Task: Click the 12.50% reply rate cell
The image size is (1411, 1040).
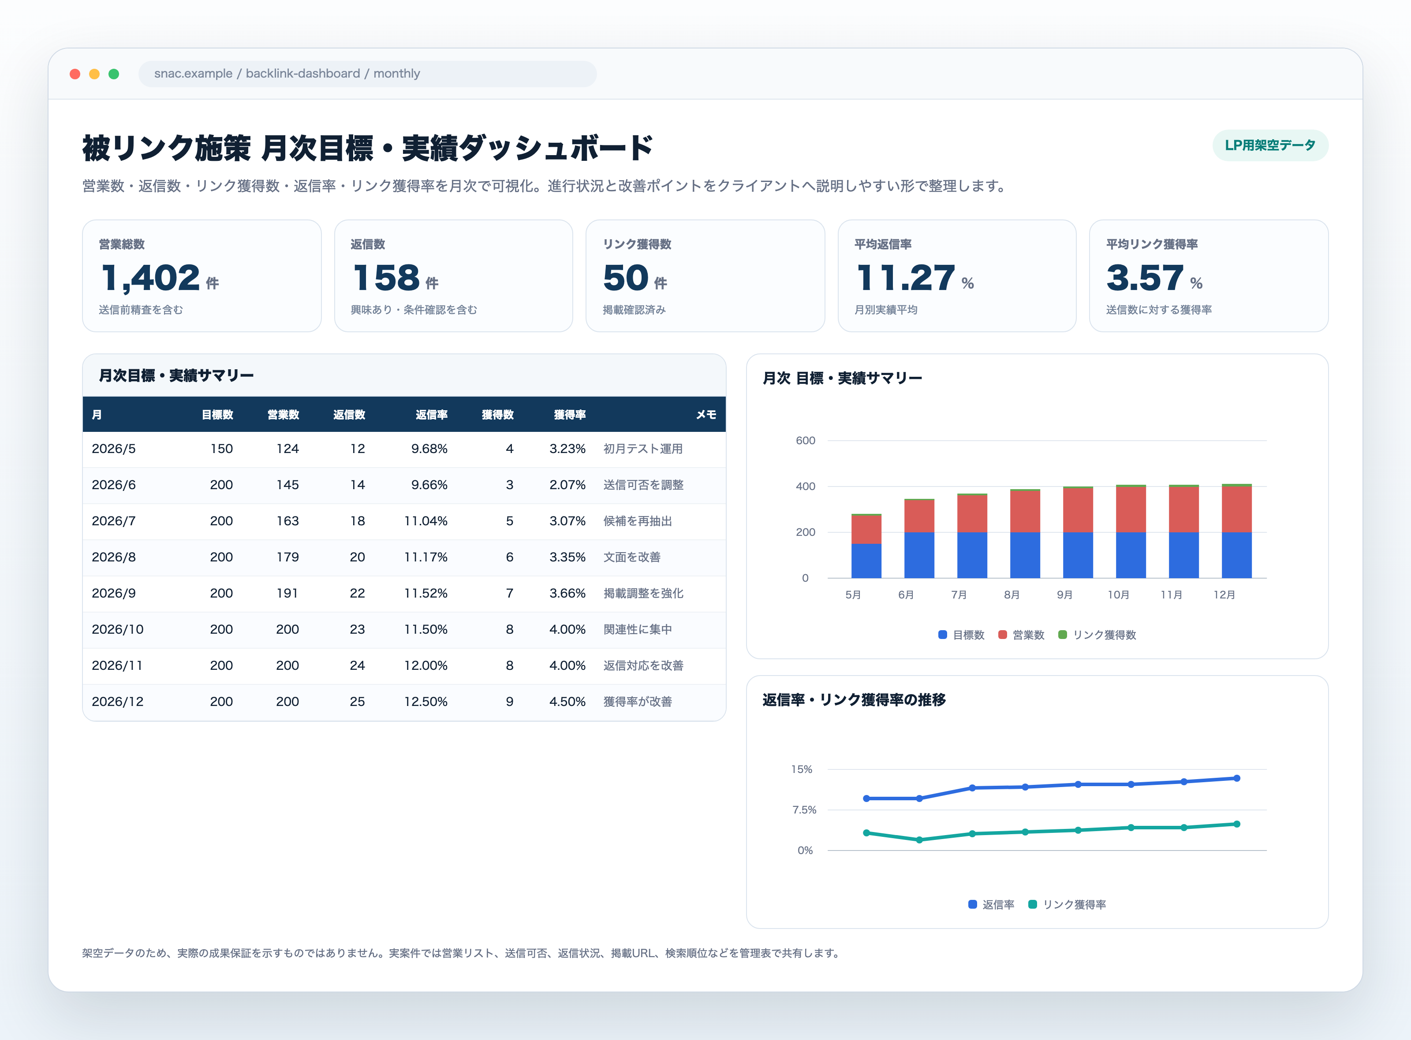Action: click(426, 701)
